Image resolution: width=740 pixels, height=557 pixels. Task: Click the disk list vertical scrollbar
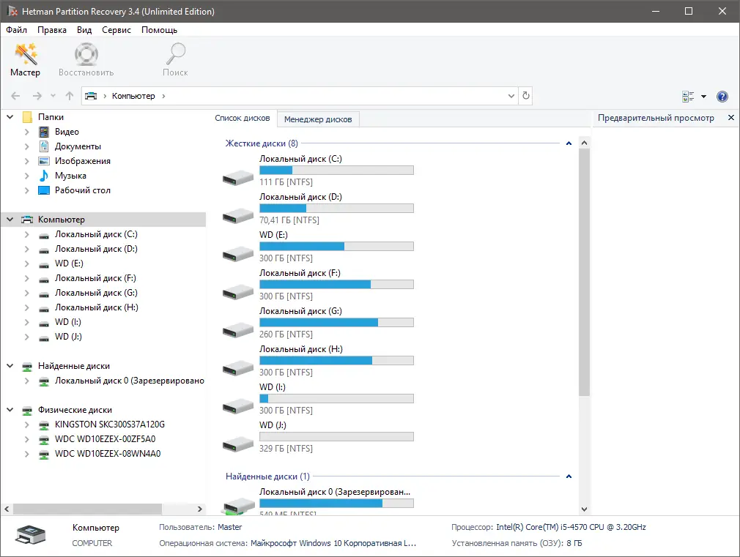pyautogui.click(x=584, y=272)
